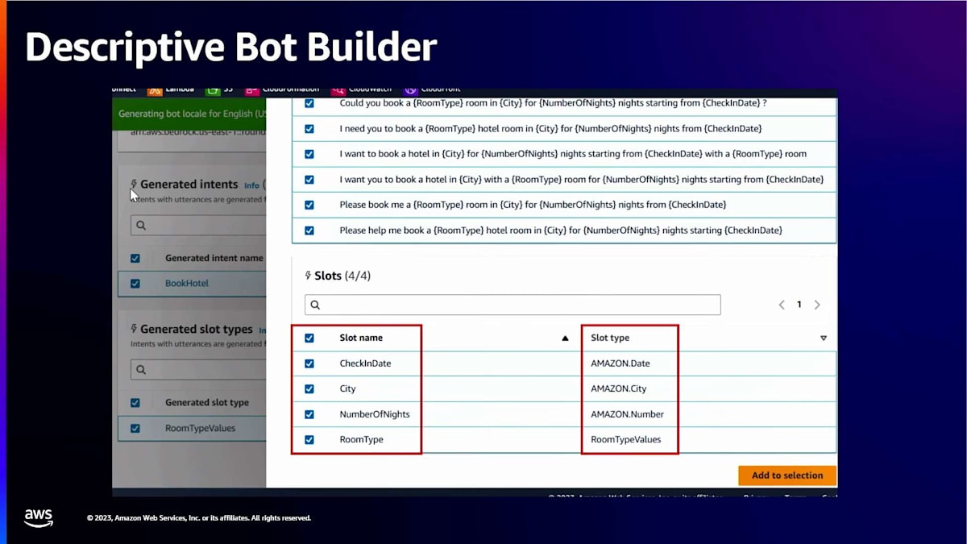Click 'Please book me a {RoomType} room' text

pos(533,205)
